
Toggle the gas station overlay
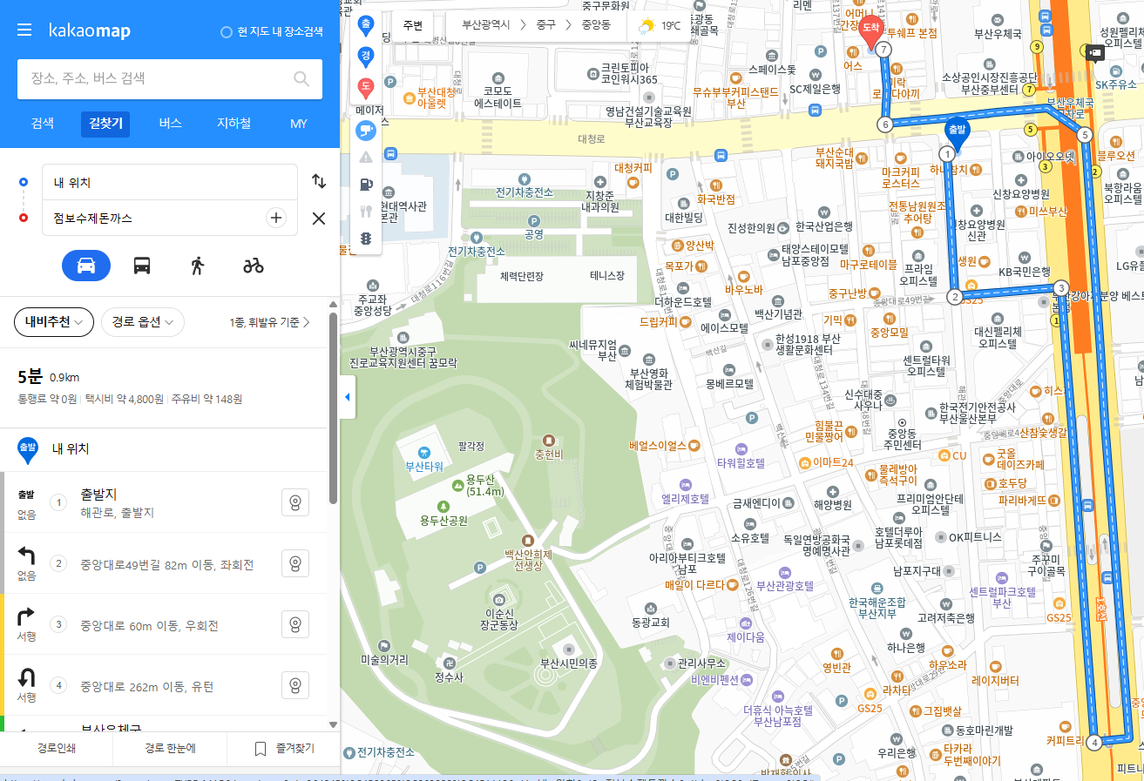click(366, 185)
